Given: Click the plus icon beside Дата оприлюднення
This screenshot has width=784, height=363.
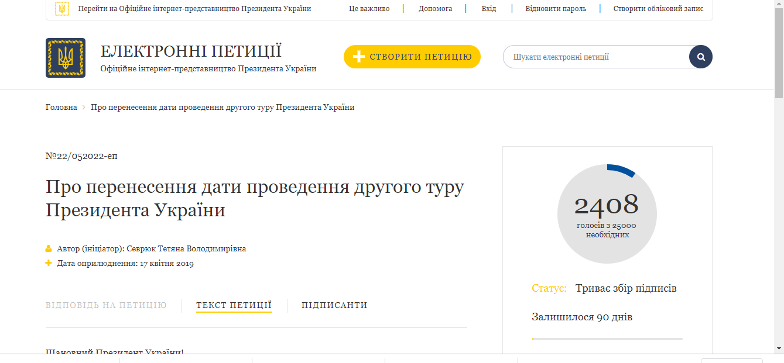Looking at the screenshot, I should point(47,263).
